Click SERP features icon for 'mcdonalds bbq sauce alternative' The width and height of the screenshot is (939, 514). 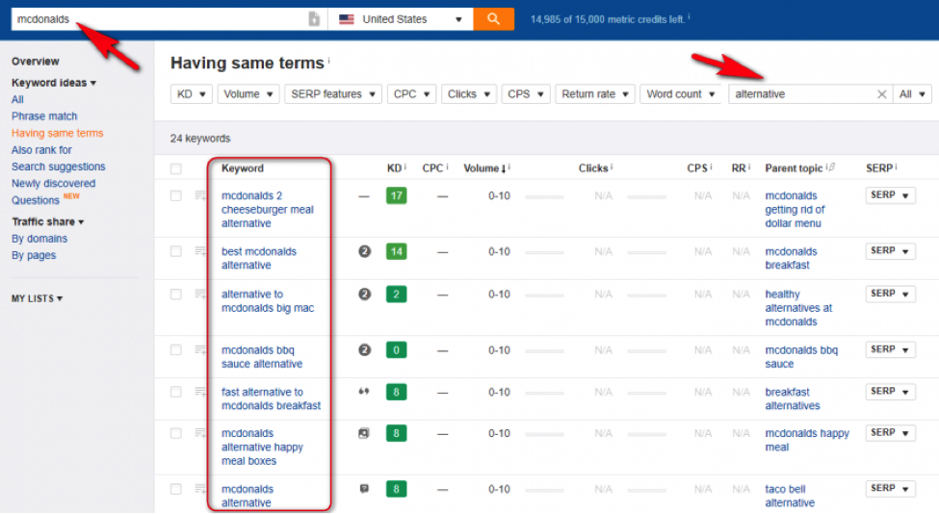(364, 350)
